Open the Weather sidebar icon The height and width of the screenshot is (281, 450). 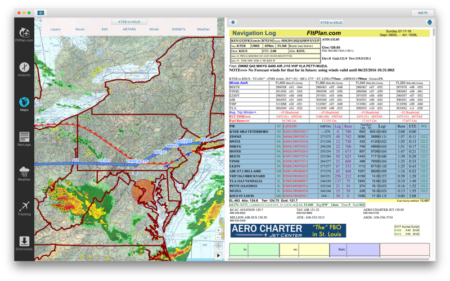click(x=24, y=174)
